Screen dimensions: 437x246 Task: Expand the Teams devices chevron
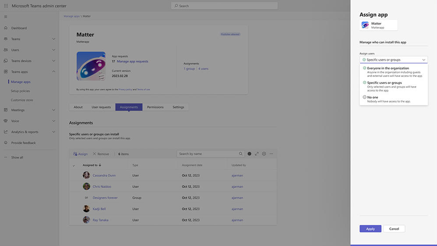pos(53,61)
